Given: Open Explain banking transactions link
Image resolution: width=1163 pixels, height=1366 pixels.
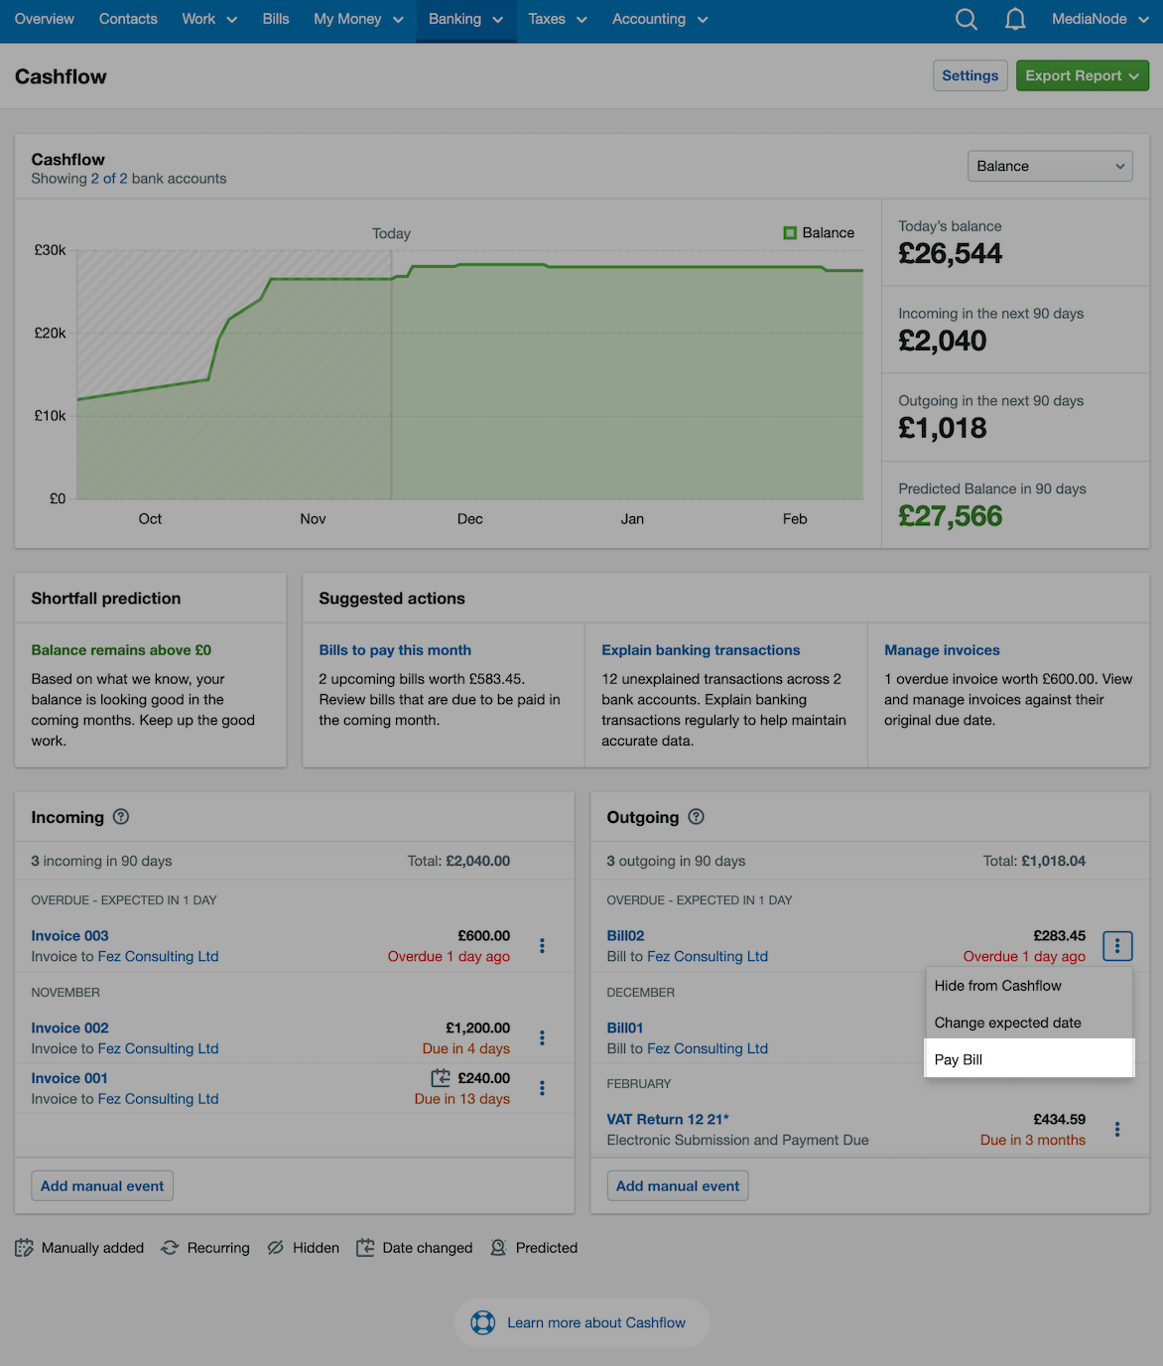Looking at the screenshot, I should (x=701, y=650).
